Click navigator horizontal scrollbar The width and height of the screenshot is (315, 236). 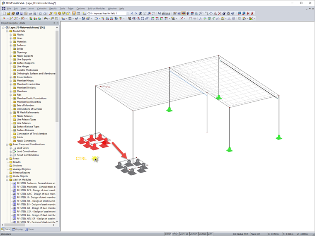click(x=15, y=225)
